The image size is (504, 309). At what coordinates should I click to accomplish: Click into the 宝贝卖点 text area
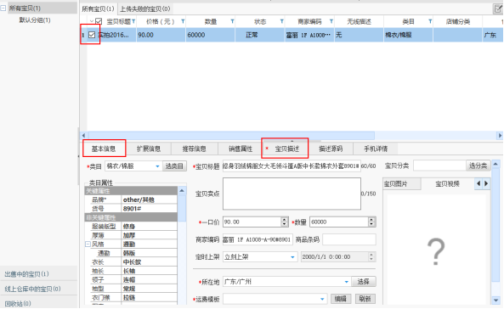(x=292, y=194)
